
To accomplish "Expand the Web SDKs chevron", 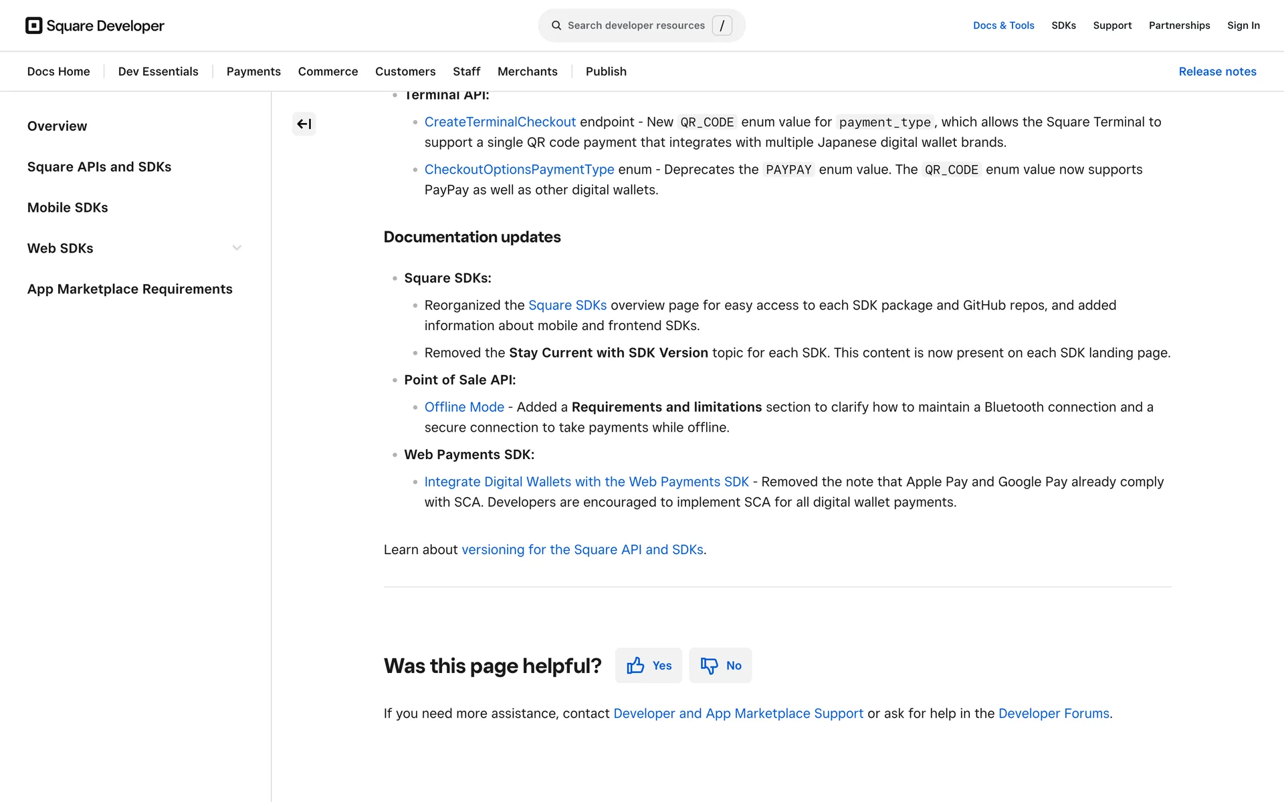I will tap(237, 248).
